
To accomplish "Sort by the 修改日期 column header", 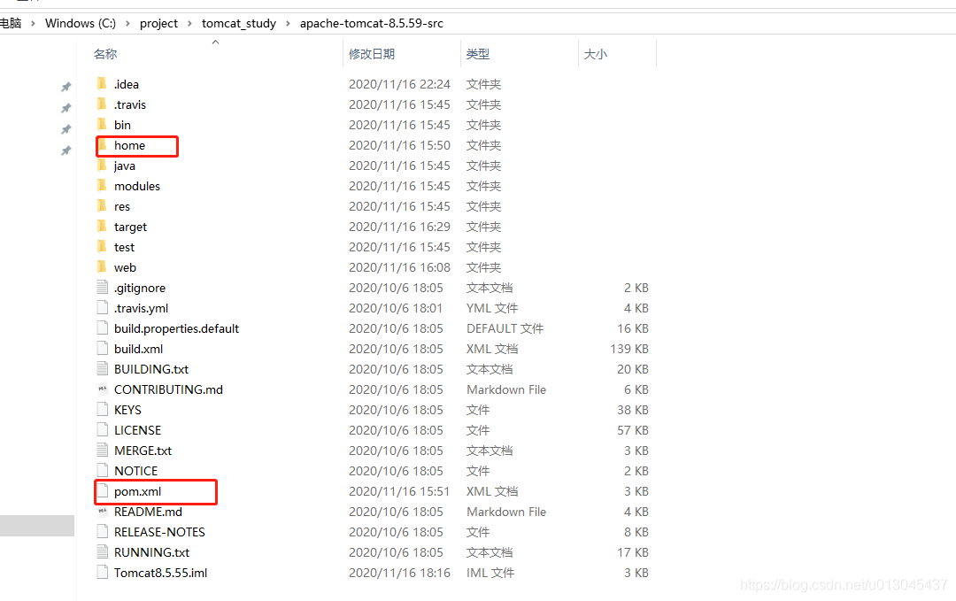I will pyautogui.click(x=372, y=54).
